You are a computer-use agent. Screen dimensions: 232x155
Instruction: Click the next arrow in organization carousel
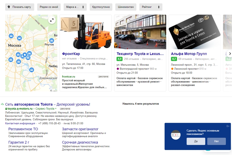point(229,54)
